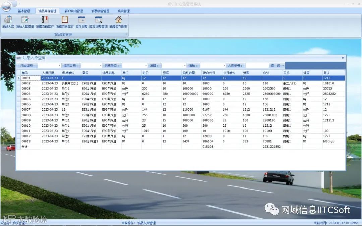Open the quick access toolbar dropdown arrow
362x226 pixels.
pos(20,4)
